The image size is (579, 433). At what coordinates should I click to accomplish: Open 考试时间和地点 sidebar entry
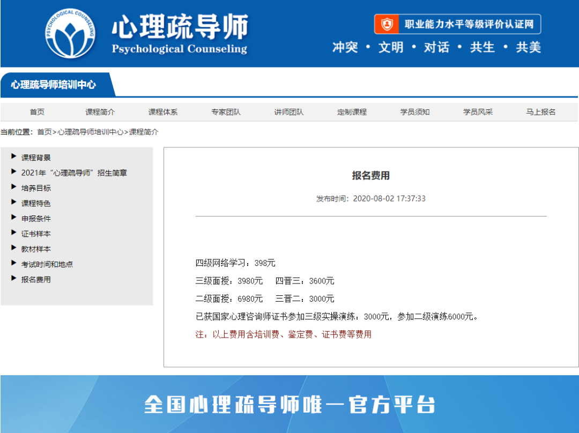tap(47, 264)
